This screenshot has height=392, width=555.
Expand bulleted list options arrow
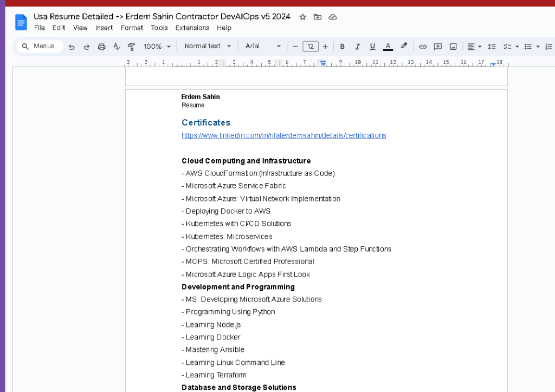(x=538, y=47)
